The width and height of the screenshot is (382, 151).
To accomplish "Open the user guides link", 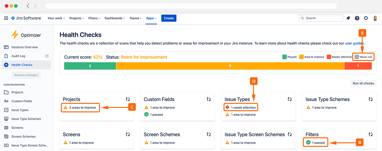I will pos(354,43).
